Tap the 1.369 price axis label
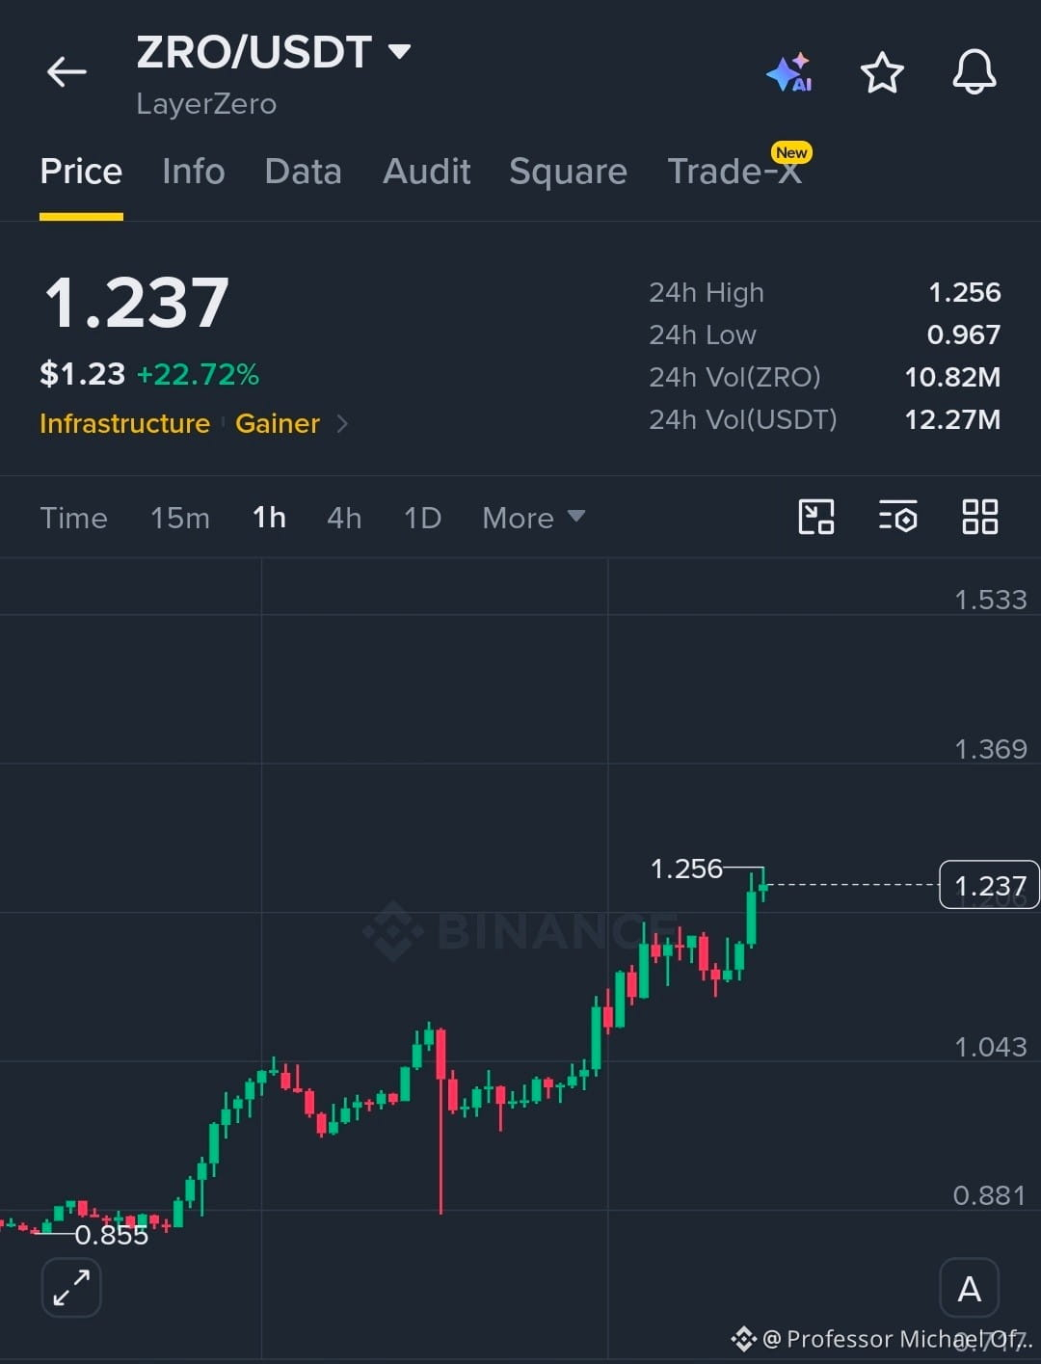 991,749
